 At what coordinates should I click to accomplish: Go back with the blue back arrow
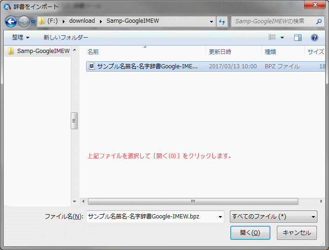11,21
